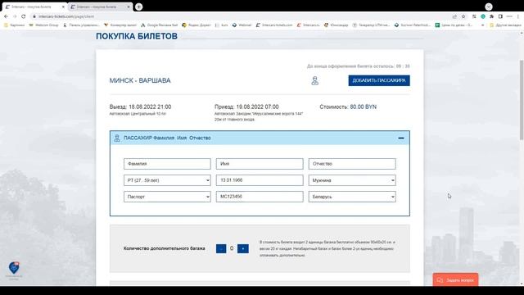This screenshot has width=524, height=295.
Task: Select the first Intercars tab
Action: [34, 7]
